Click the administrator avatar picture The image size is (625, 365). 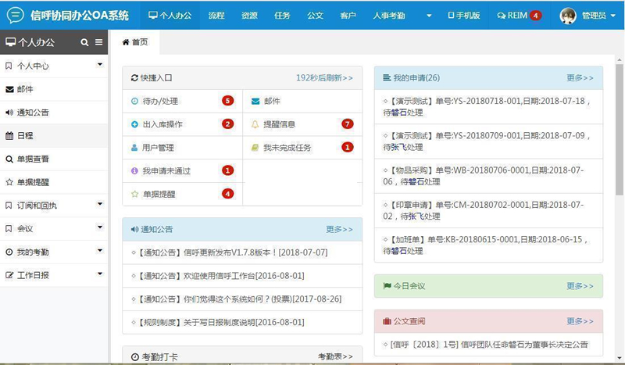(568, 16)
